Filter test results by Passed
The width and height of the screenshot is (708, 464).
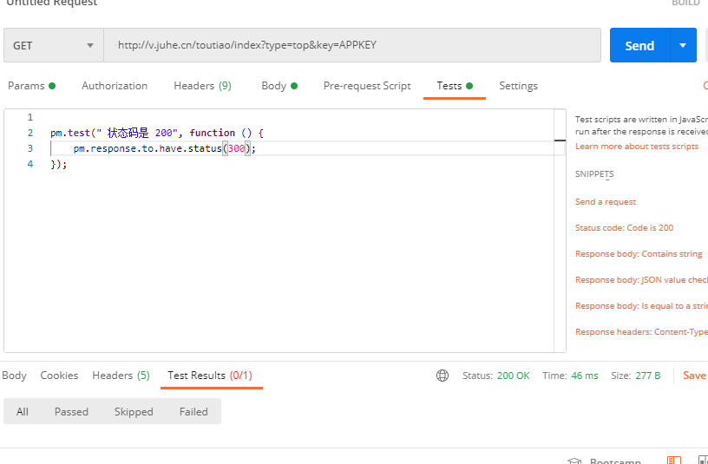click(x=71, y=412)
